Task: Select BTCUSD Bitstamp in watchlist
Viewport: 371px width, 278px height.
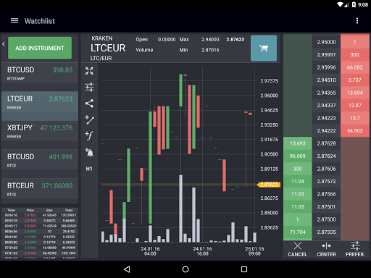Action: [x=40, y=73]
